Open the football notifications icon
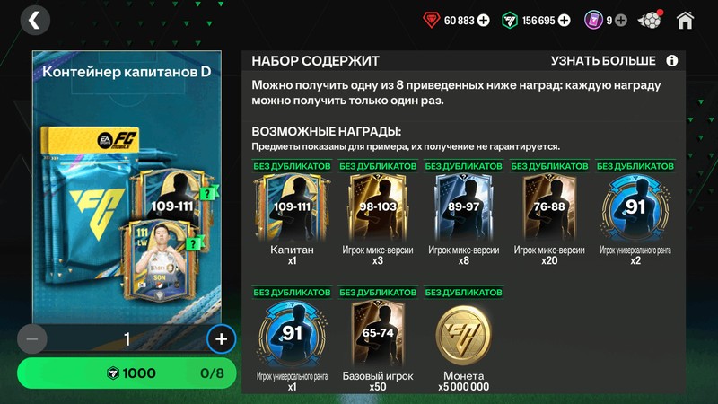This screenshot has width=718, height=404. [x=650, y=20]
